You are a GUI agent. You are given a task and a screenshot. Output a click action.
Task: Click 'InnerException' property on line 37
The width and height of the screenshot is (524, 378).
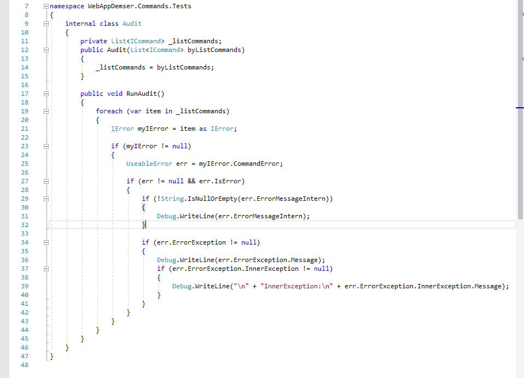click(272, 269)
